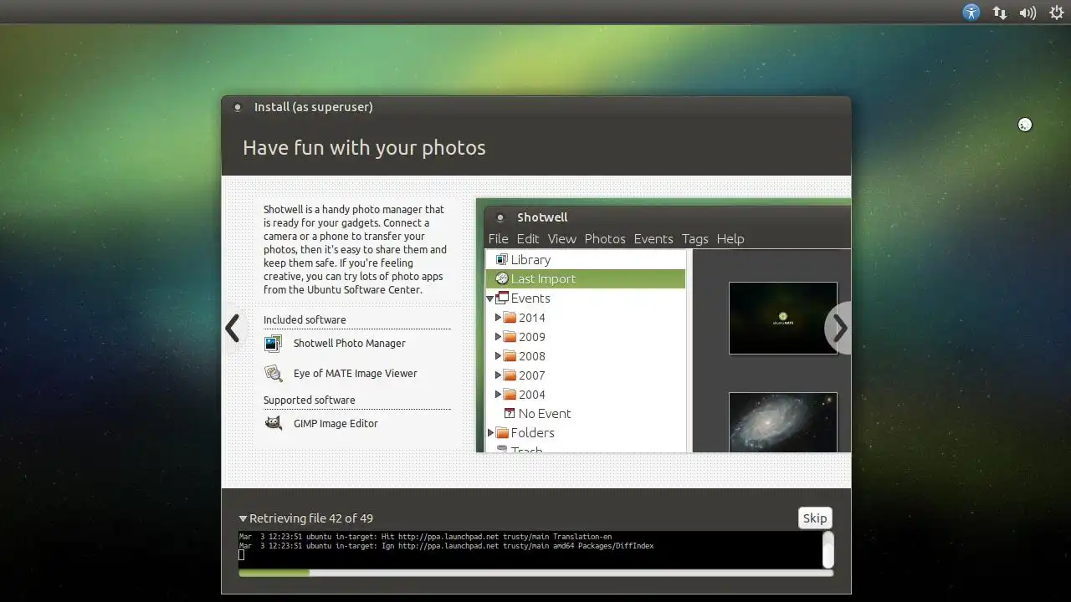Image resolution: width=1071 pixels, height=602 pixels.
Task: Click the Folders folder icon
Action: tap(502, 433)
